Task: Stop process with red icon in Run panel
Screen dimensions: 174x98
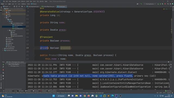Action: (x=3, y=70)
